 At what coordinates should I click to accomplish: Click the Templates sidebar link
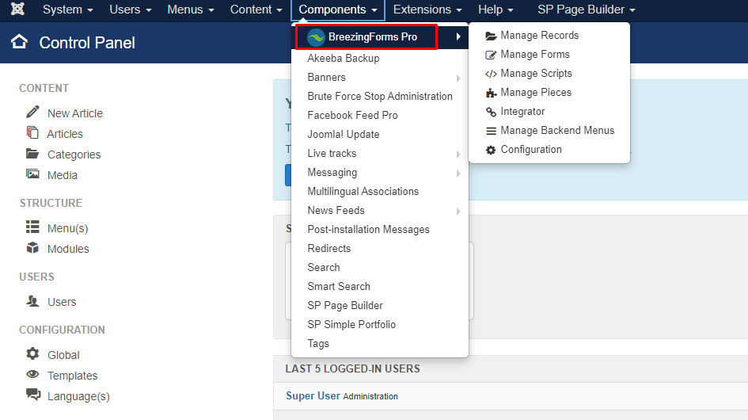pyautogui.click(x=73, y=376)
